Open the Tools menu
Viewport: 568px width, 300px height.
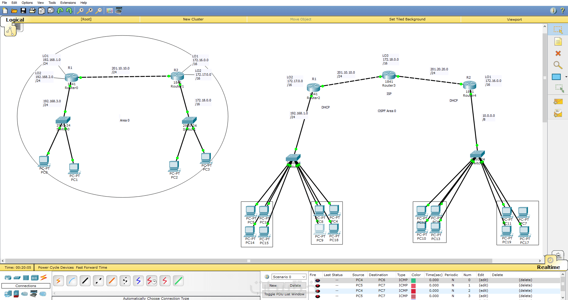pyautogui.click(x=52, y=3)
